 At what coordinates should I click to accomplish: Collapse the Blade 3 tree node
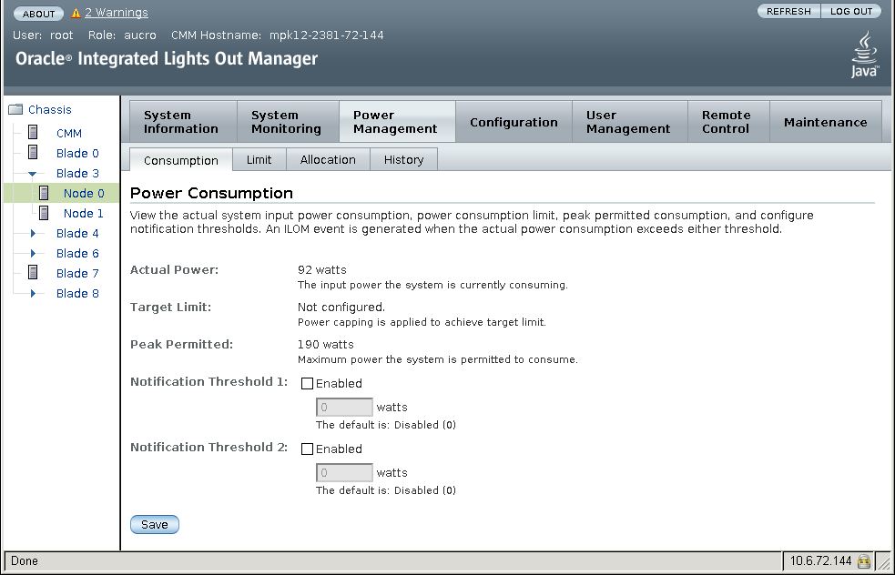(33, 174)
